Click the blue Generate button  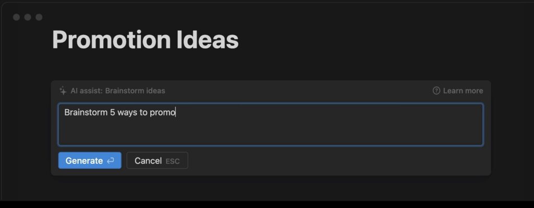pyautogui.click(x=90, y=160)
